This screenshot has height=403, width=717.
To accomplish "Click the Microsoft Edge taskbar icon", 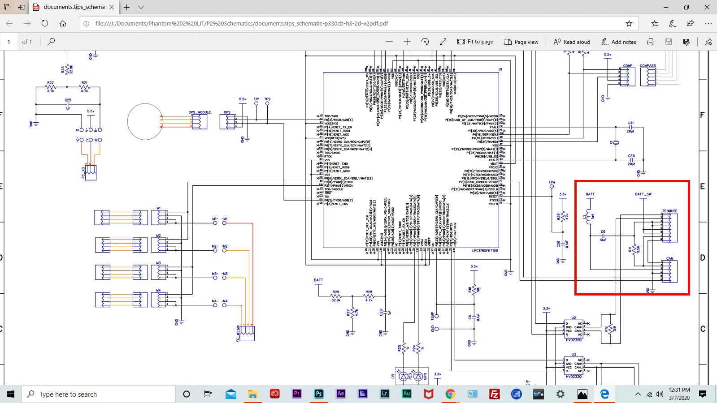I will [604, 394].
